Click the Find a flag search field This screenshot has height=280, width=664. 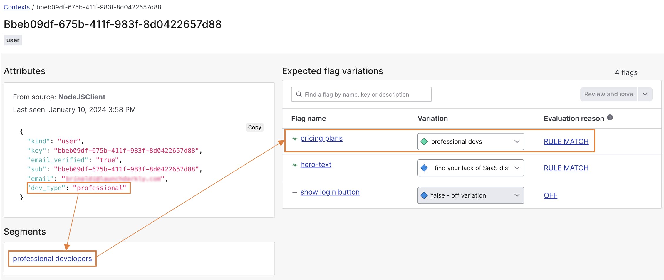[x=364, y=95]
